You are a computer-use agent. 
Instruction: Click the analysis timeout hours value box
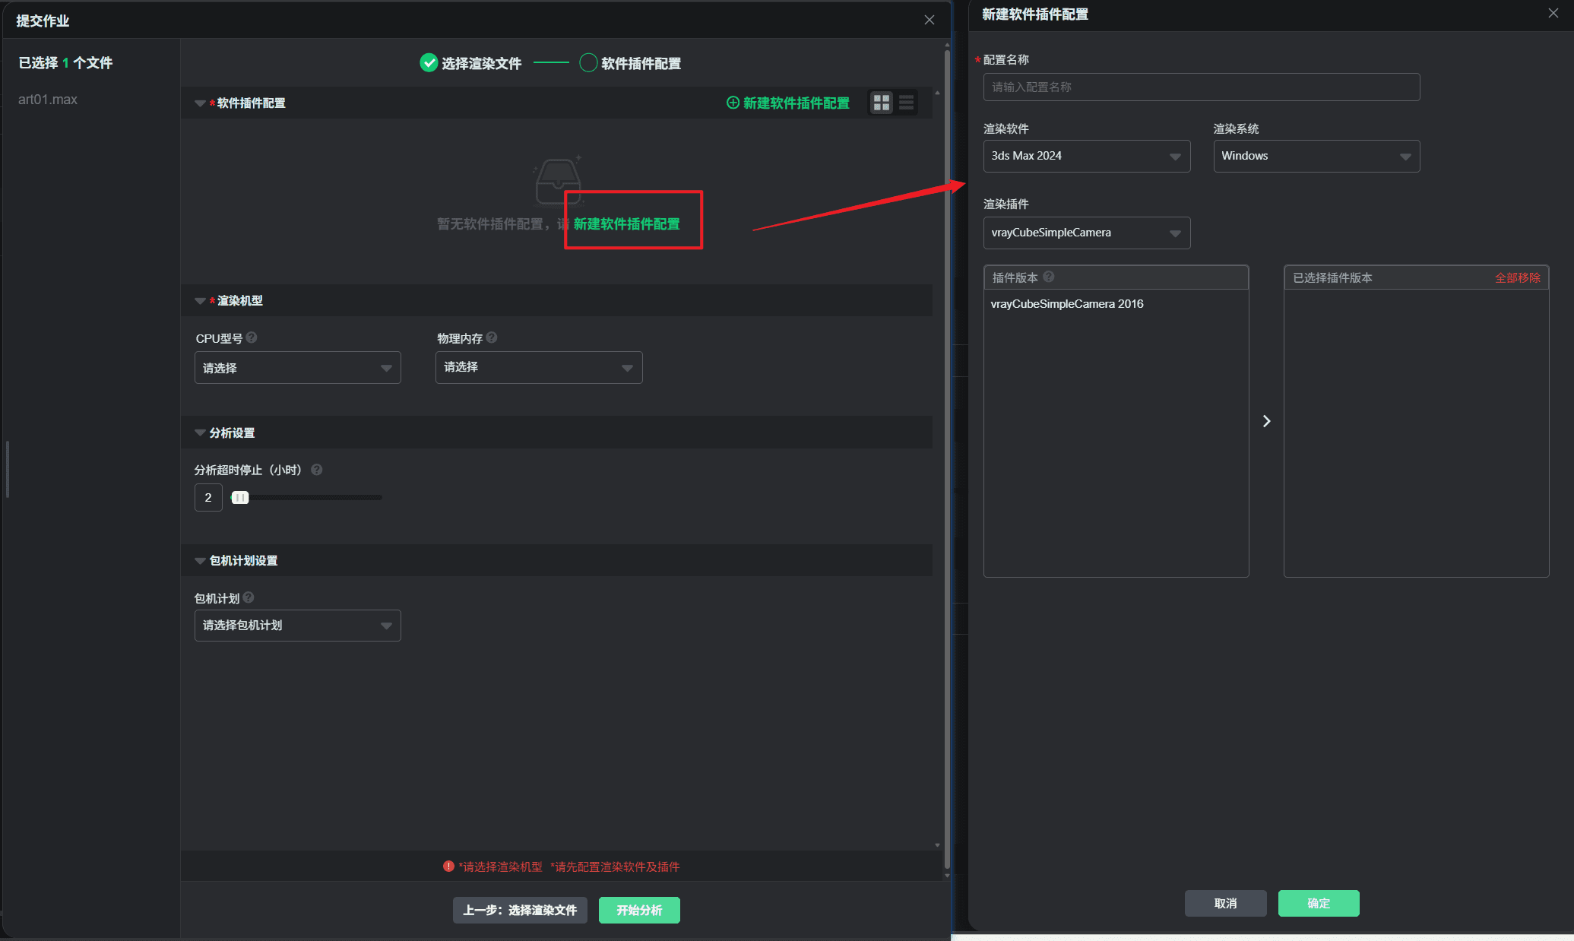208,497
